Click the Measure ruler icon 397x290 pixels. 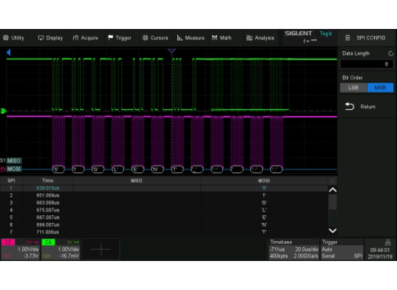[x=179, y=38]
